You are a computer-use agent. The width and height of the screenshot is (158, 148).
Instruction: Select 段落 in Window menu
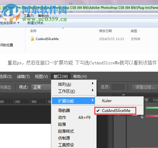74,124
